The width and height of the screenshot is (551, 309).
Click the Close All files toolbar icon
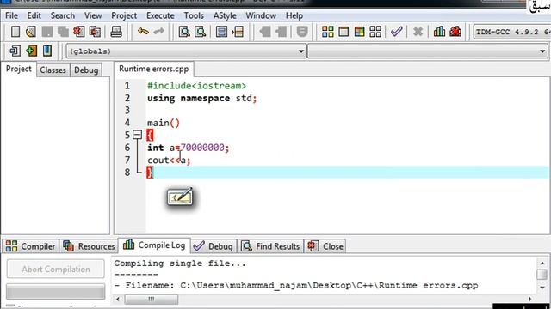95,32
